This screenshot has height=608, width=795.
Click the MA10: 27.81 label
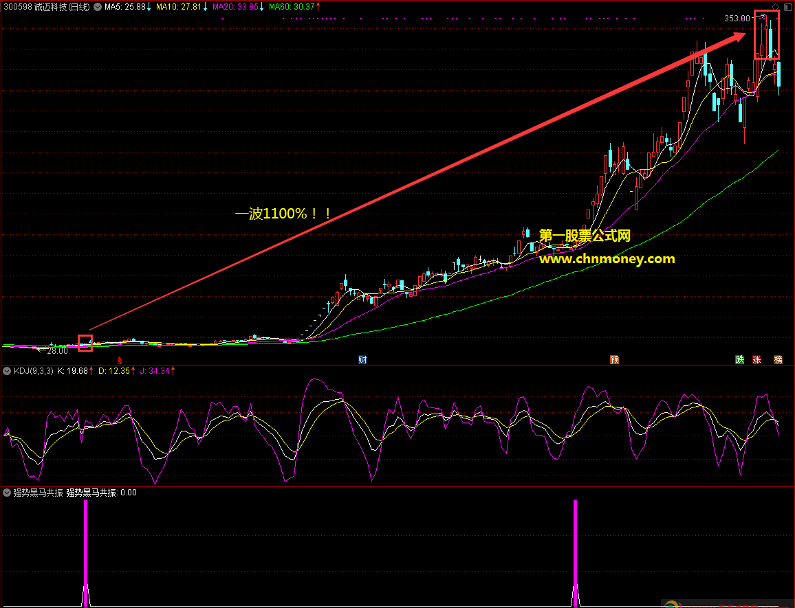pyautogui.click(x=179, y=7)
